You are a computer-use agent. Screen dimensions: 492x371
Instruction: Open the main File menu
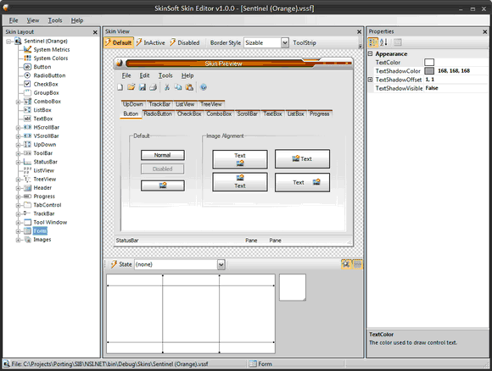14,20
